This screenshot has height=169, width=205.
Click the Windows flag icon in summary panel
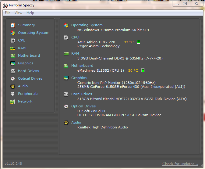pyautogui.click(x=66, y=25)
